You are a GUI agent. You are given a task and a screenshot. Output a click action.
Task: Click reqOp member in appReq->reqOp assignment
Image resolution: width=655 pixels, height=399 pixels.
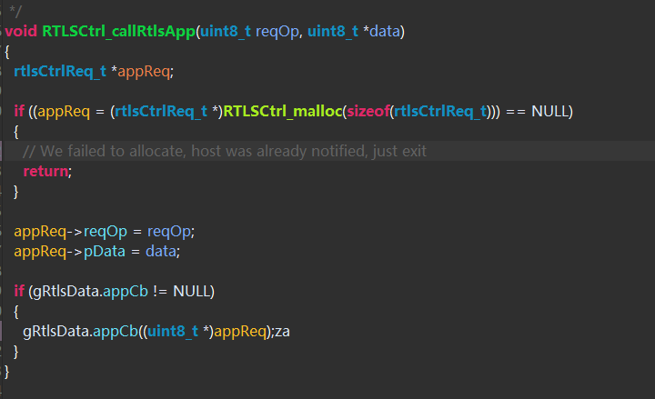[105, 231]
